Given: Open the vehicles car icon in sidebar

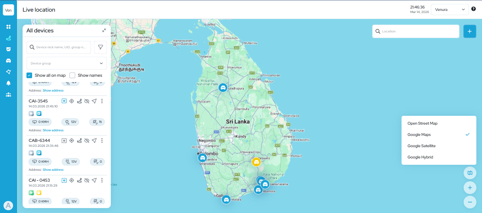Looking at the screenshot, I should (8, 61).
